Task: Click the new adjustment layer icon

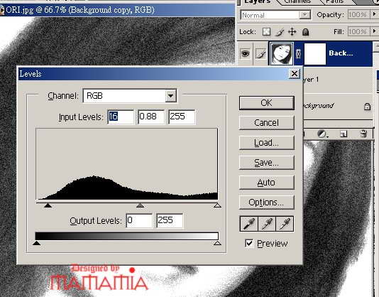Action: click(322, 134)
